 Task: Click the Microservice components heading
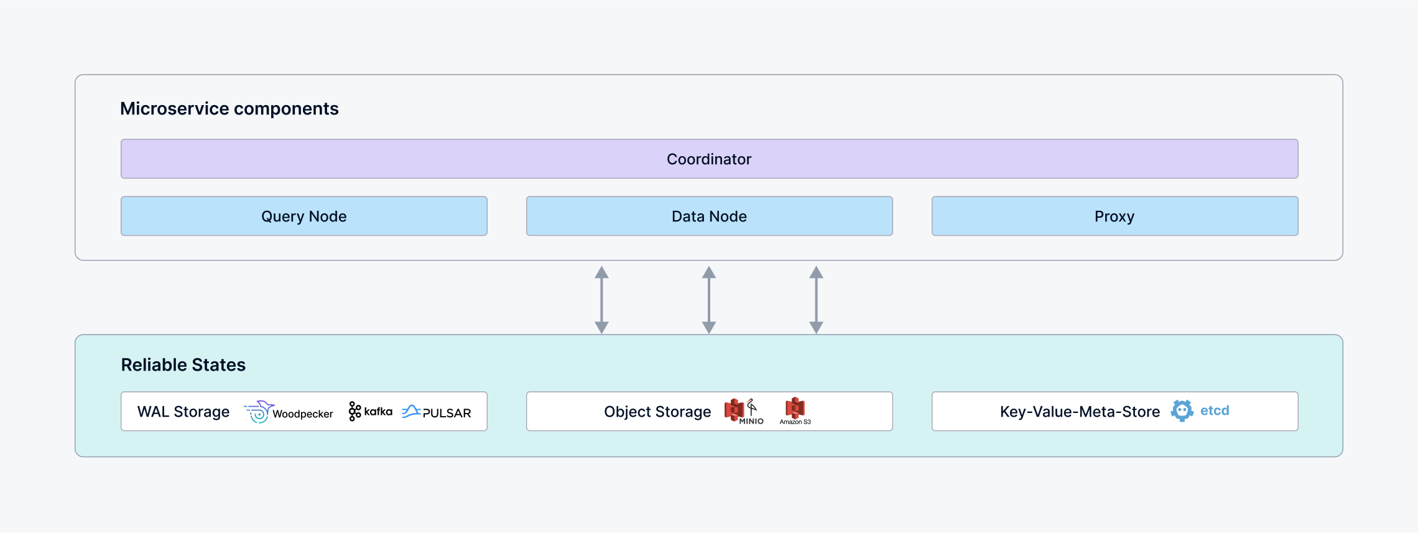click(x=229, y=109)
